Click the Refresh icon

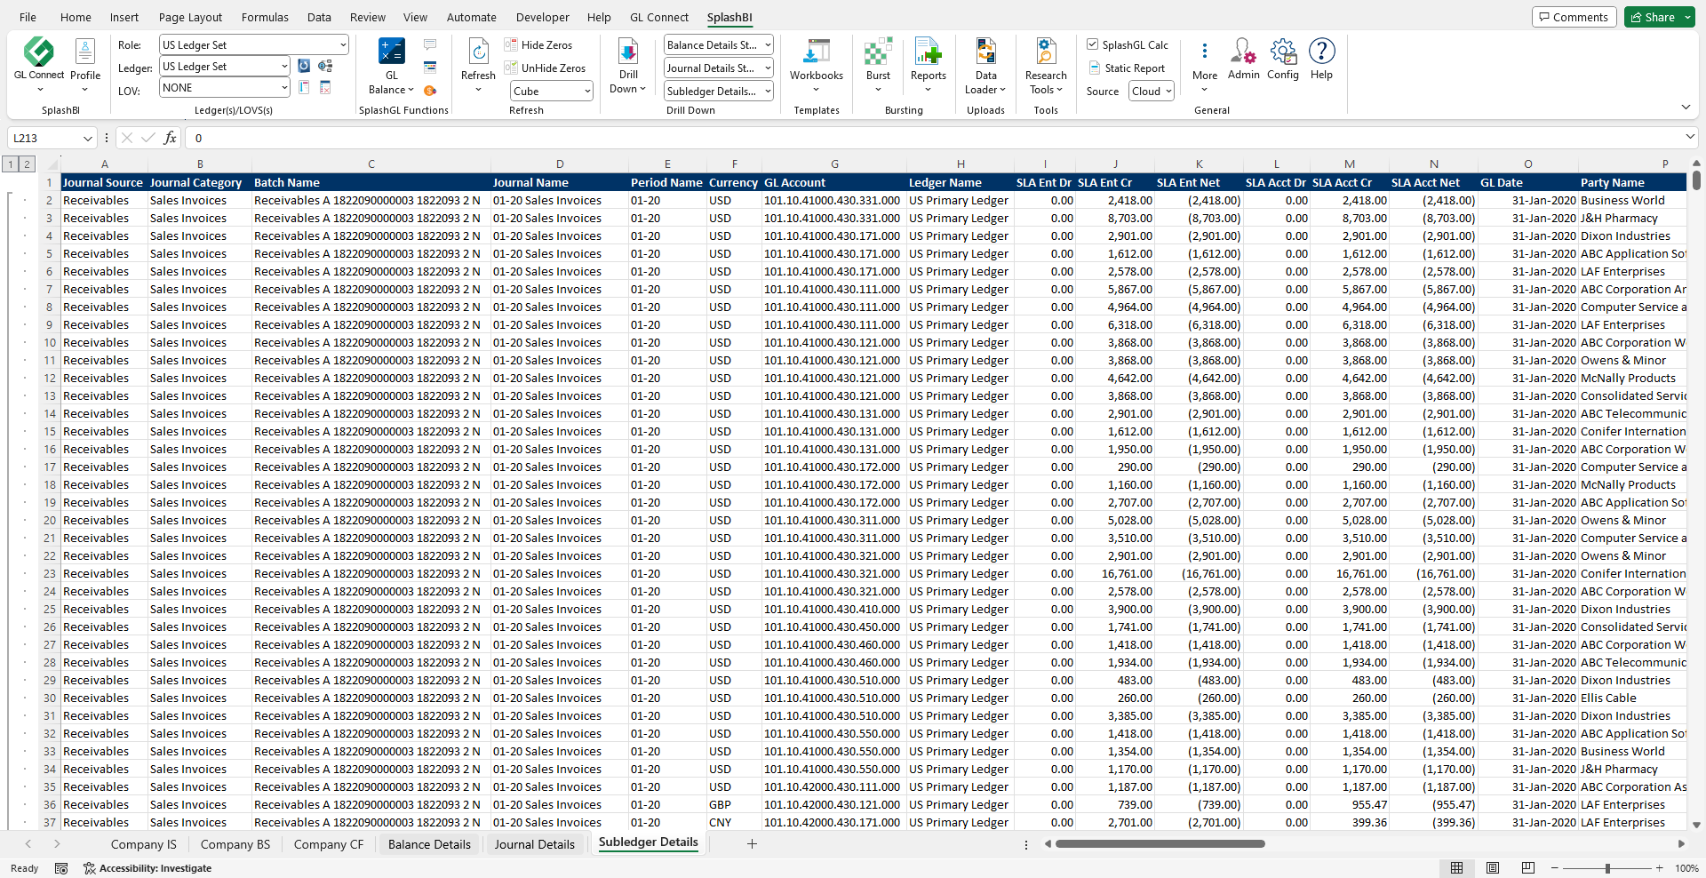478,52
